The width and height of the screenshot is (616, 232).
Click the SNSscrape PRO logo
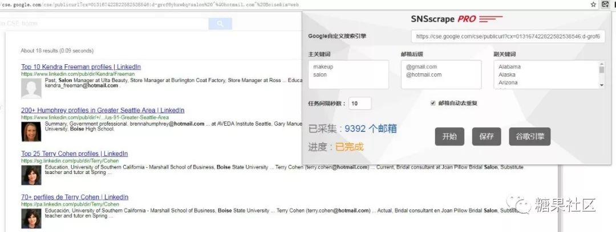pyautogui.click(x=456, y=19)
